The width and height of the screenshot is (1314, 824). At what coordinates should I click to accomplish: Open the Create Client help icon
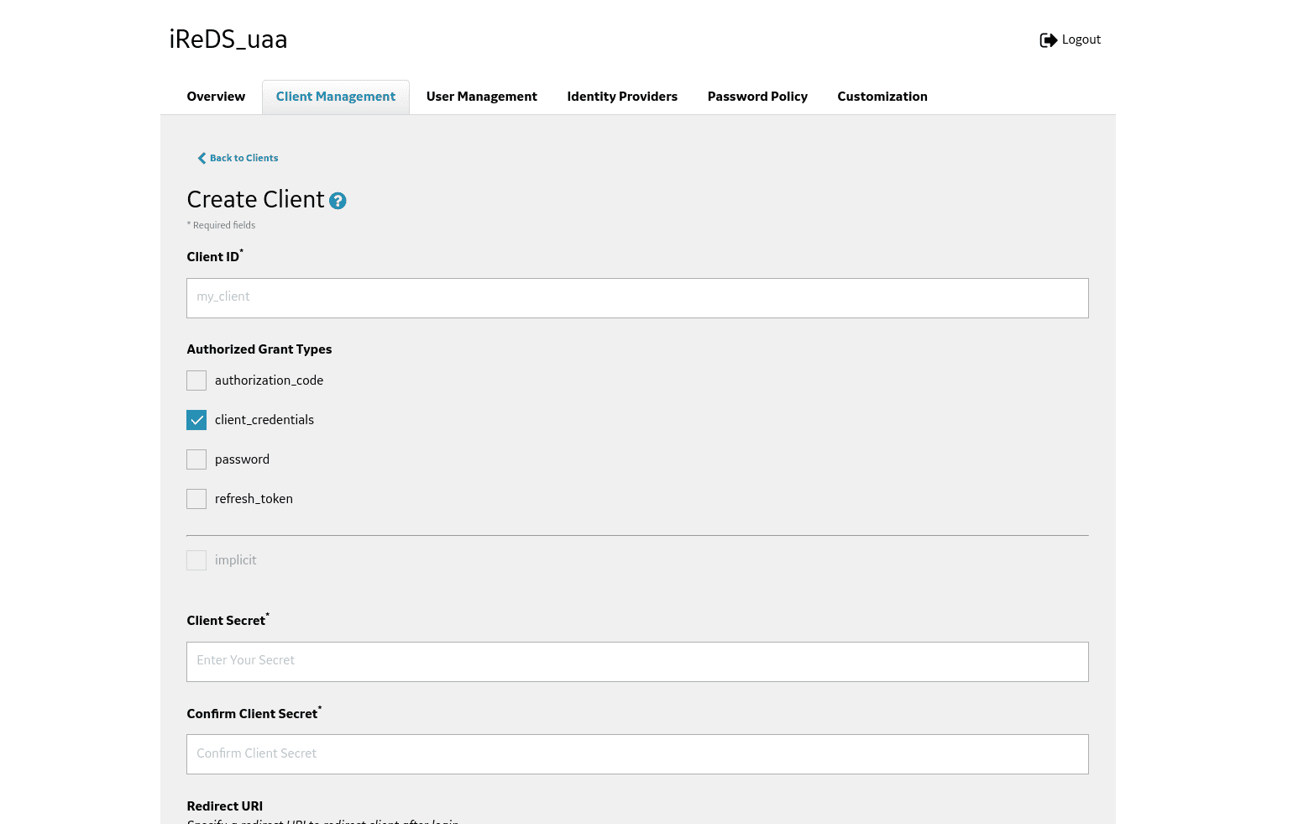(338, 202)
